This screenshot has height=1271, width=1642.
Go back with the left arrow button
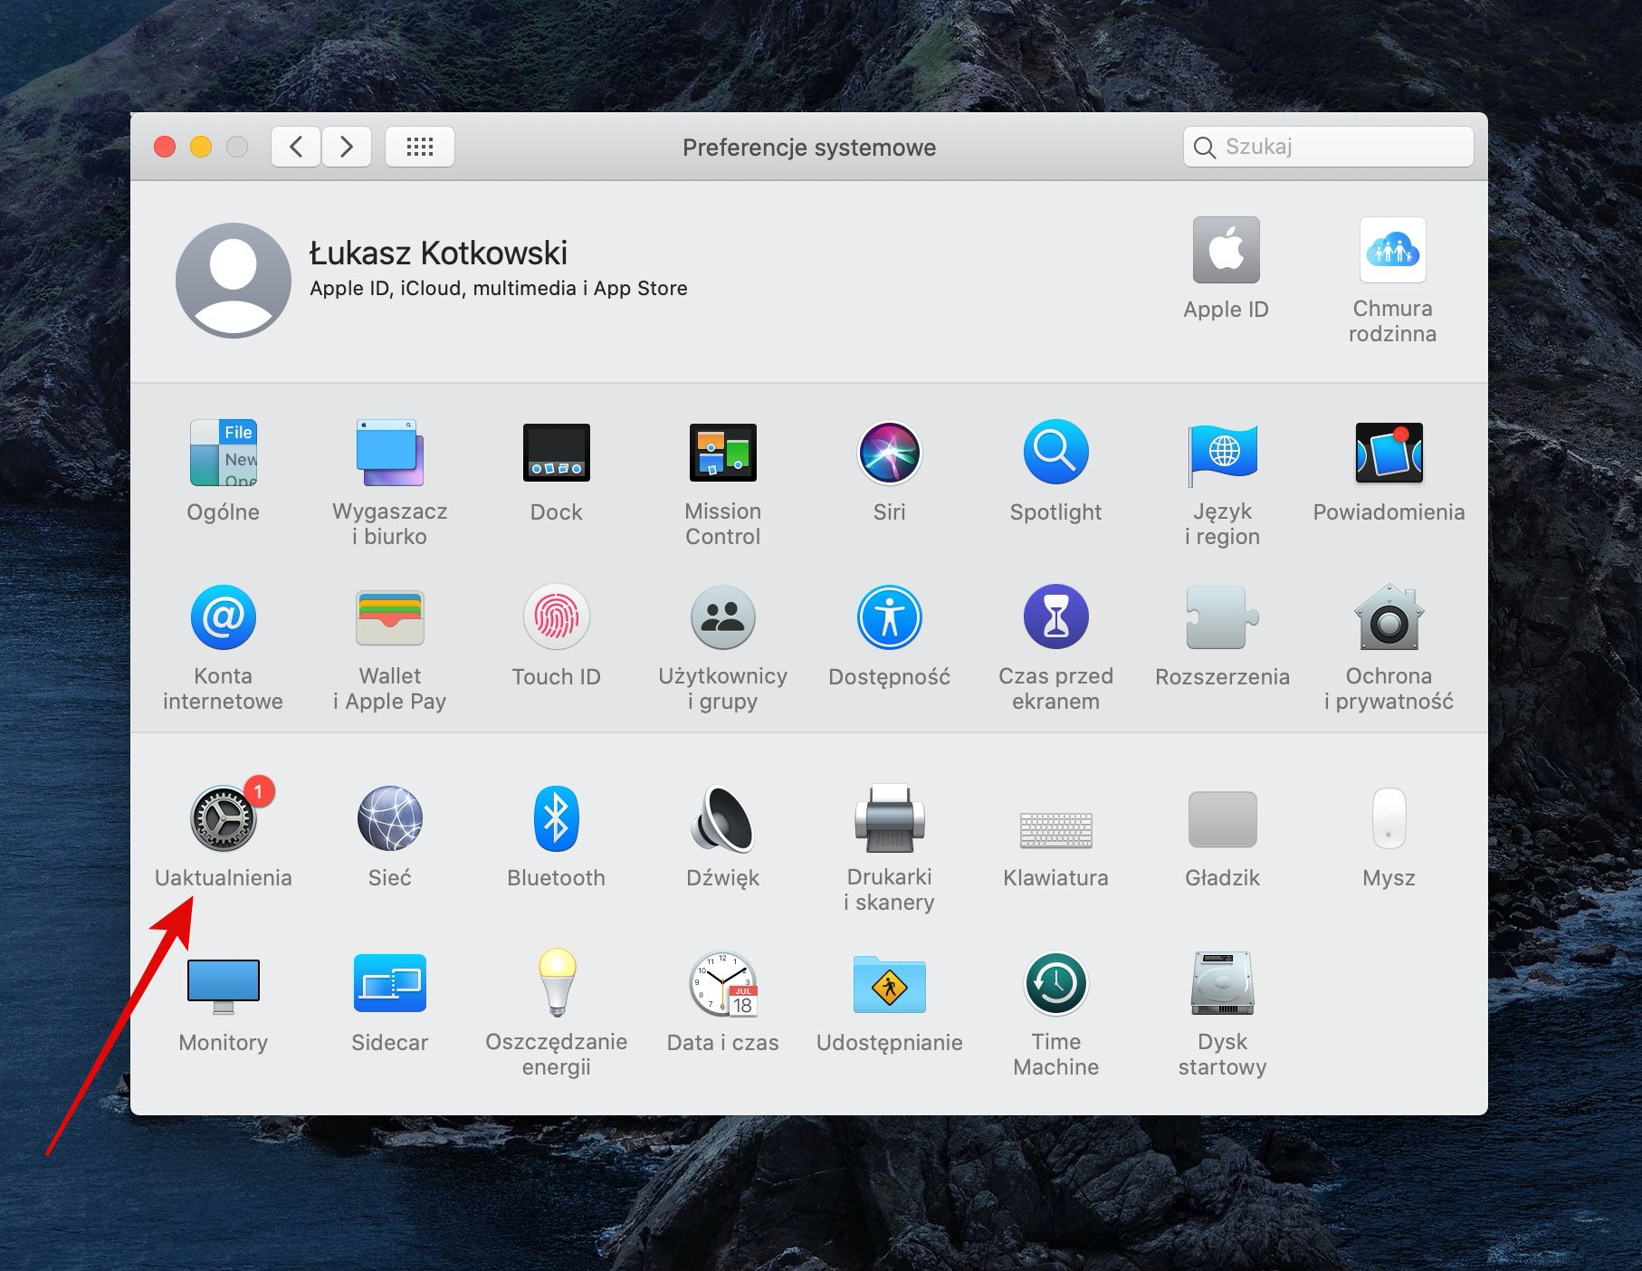296,147
